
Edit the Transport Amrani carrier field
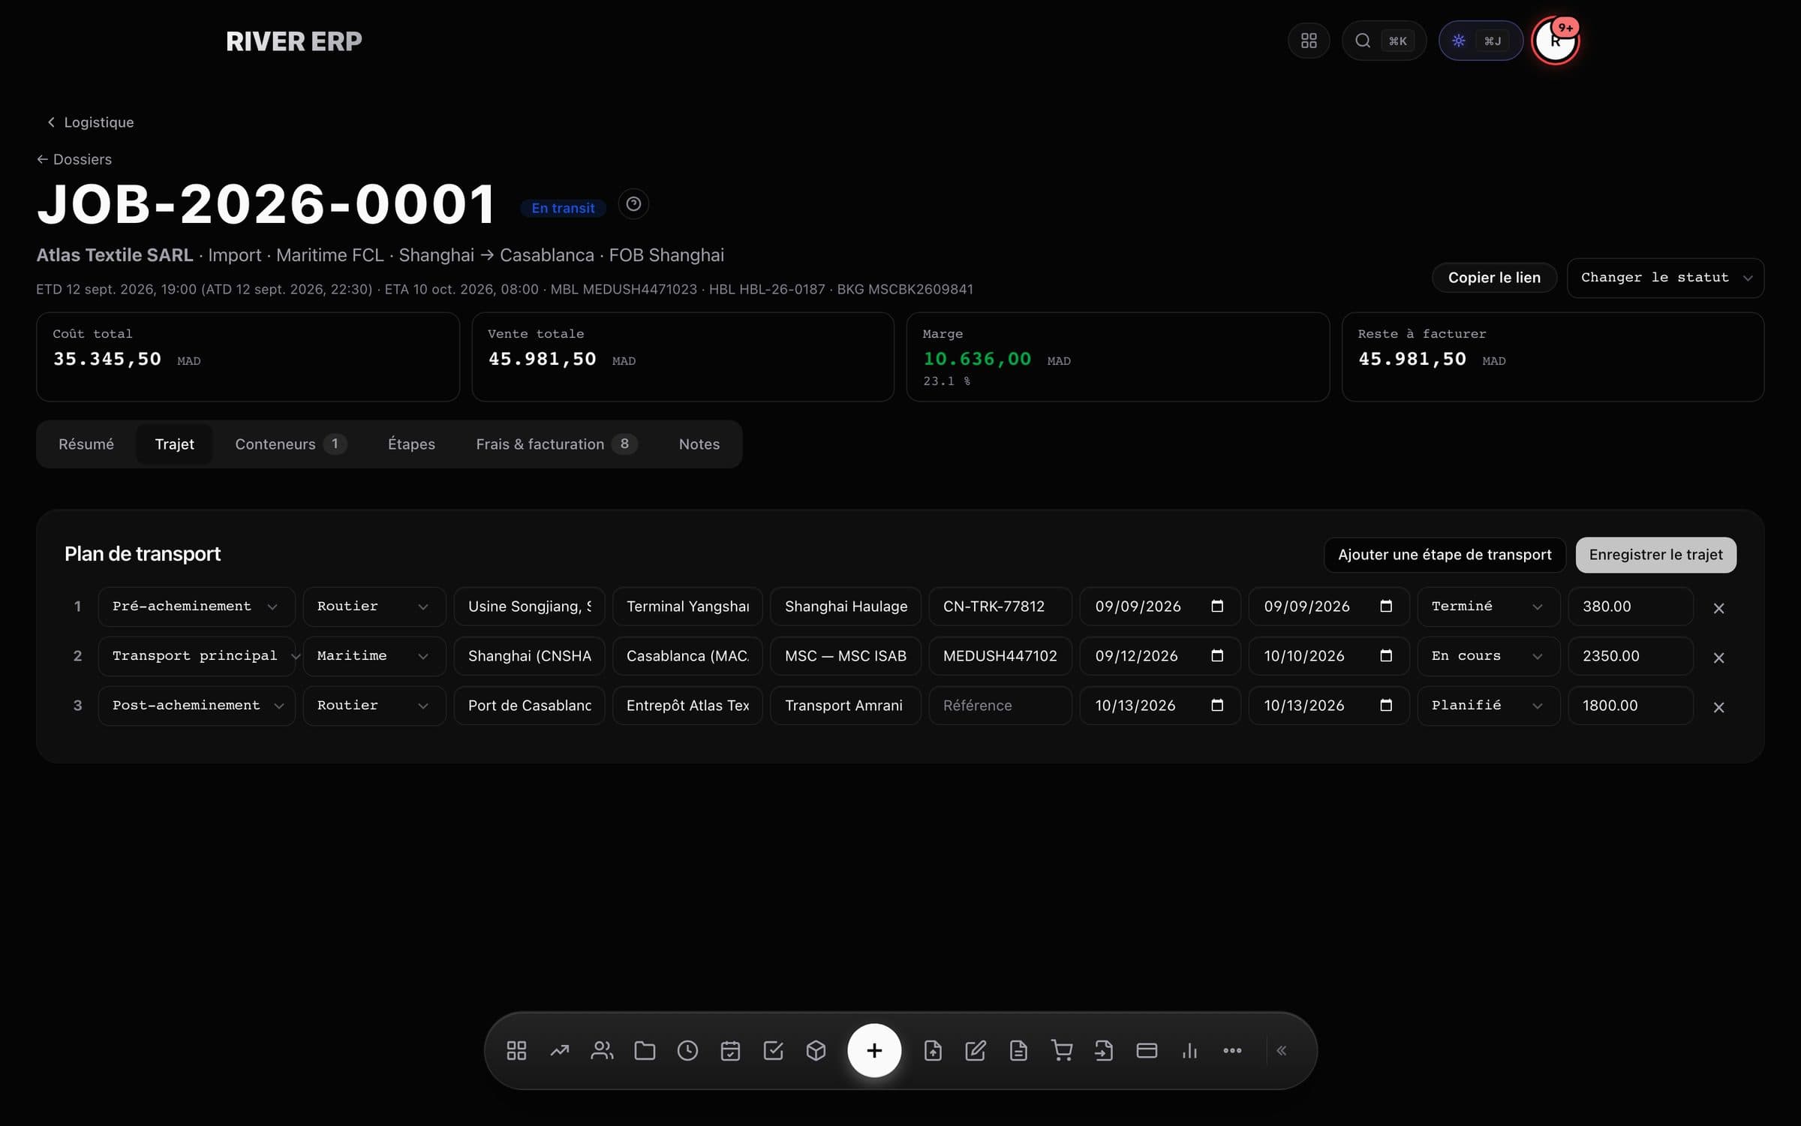(x=846, y=706)
